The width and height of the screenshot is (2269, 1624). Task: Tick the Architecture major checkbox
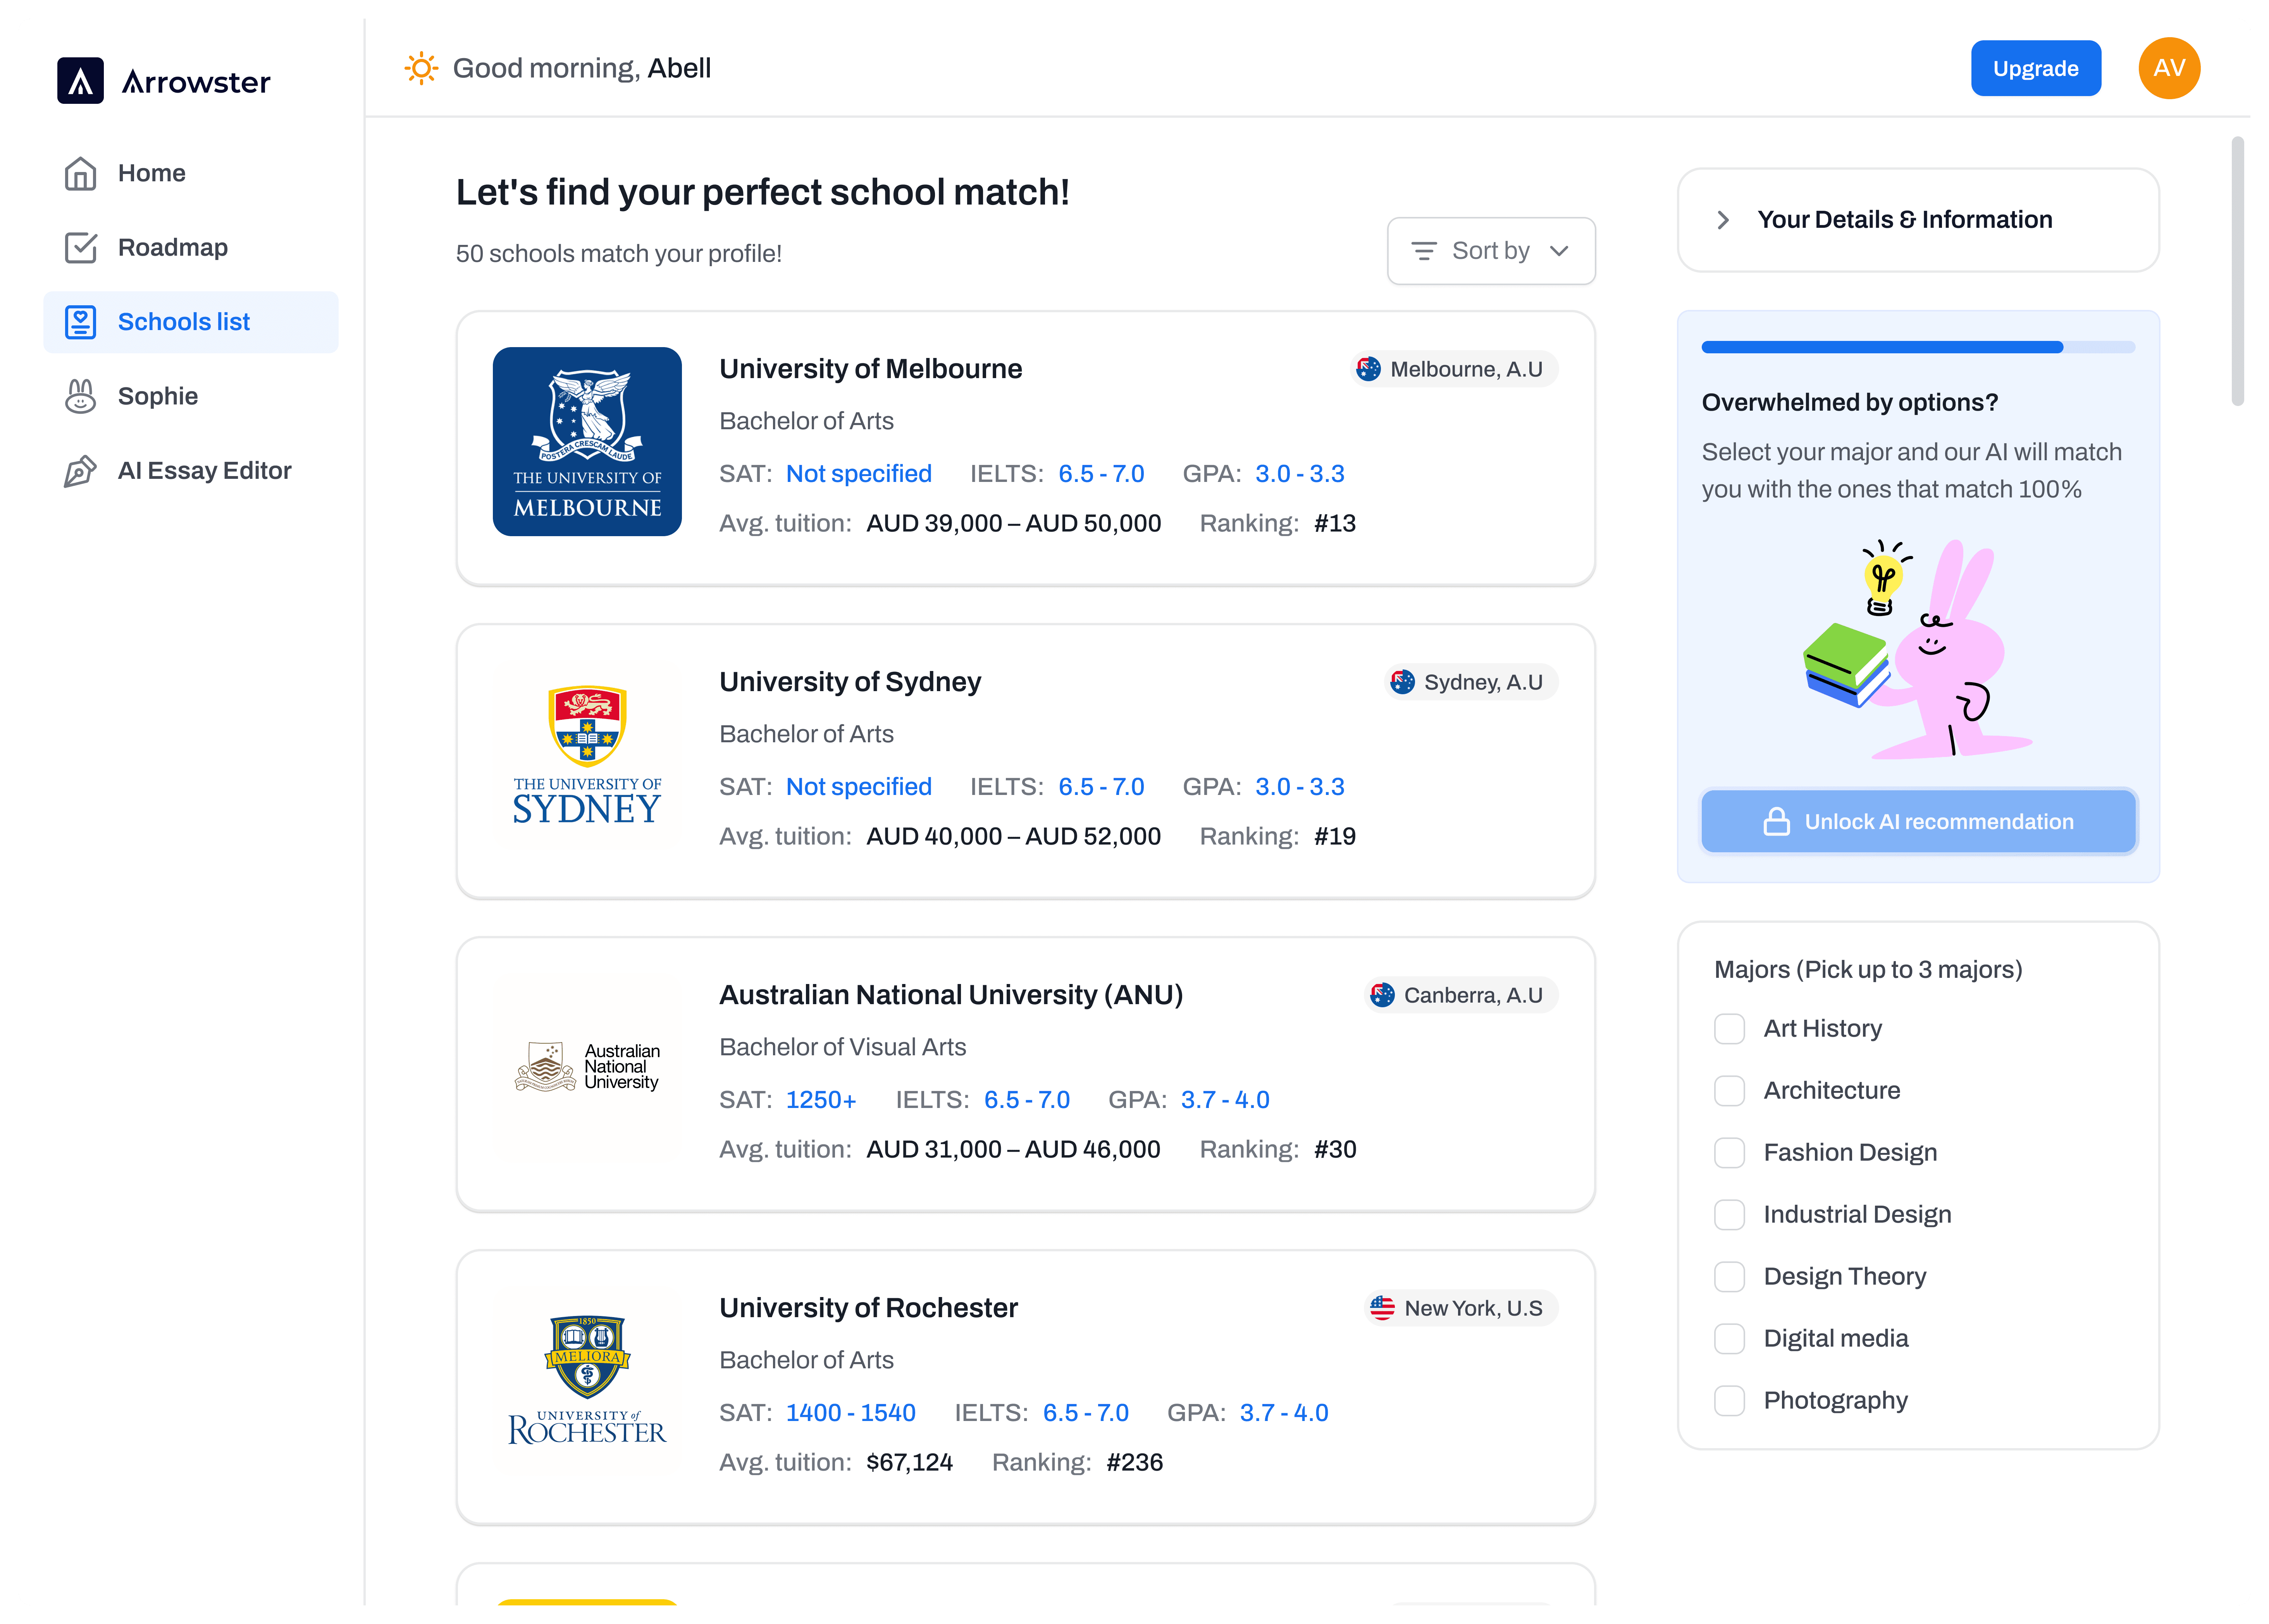pyautogui.click(x=1729, y=1091)
